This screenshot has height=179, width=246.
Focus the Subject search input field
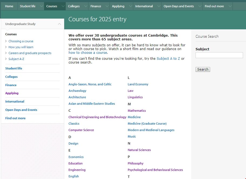point(219,55)
